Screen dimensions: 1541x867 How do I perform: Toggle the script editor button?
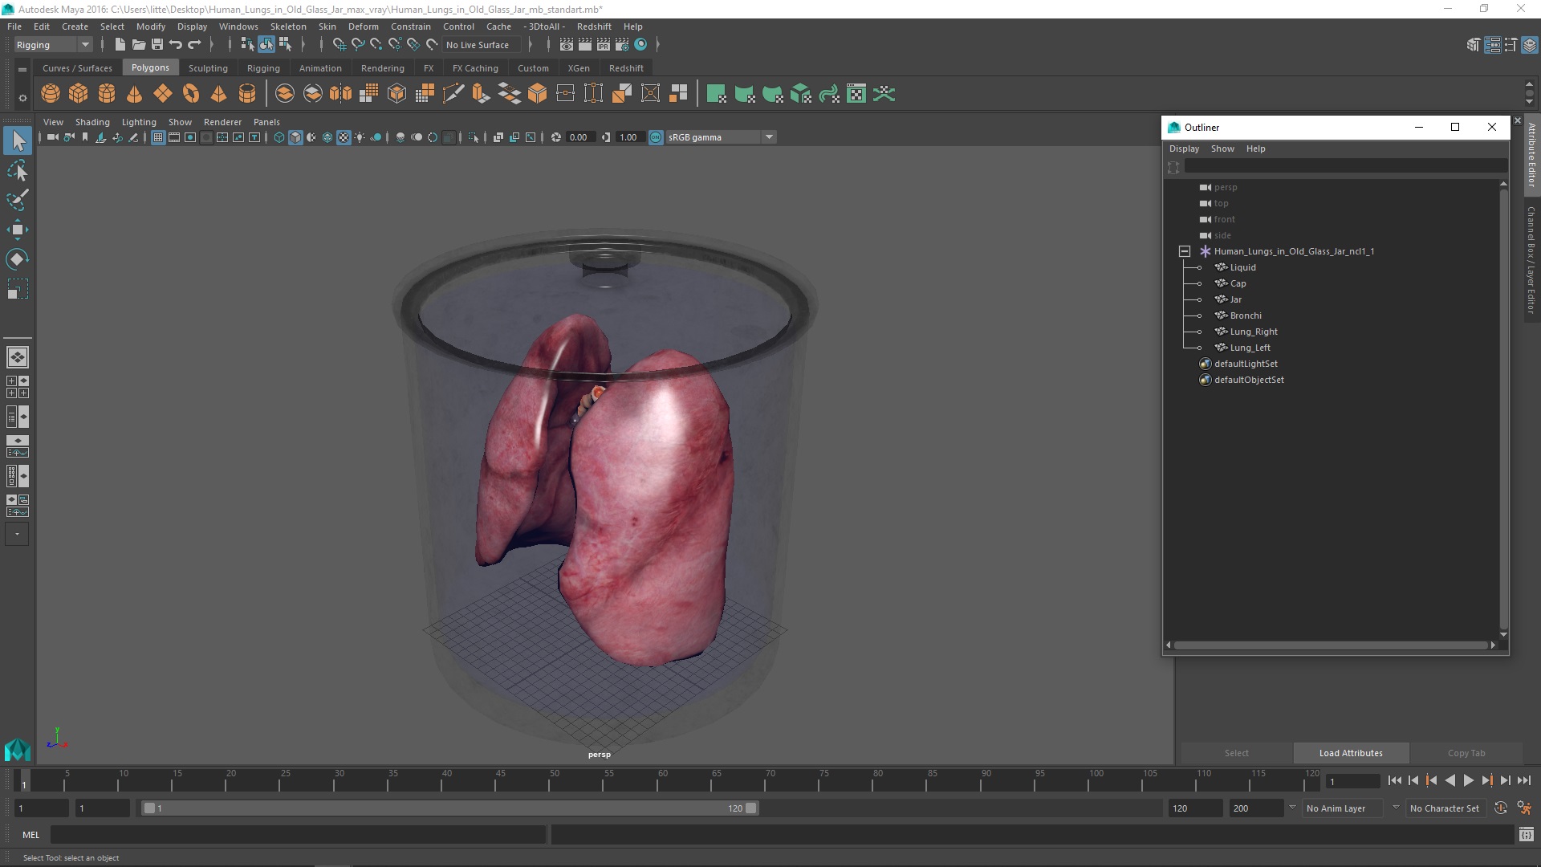click(x=1527, y=835)
